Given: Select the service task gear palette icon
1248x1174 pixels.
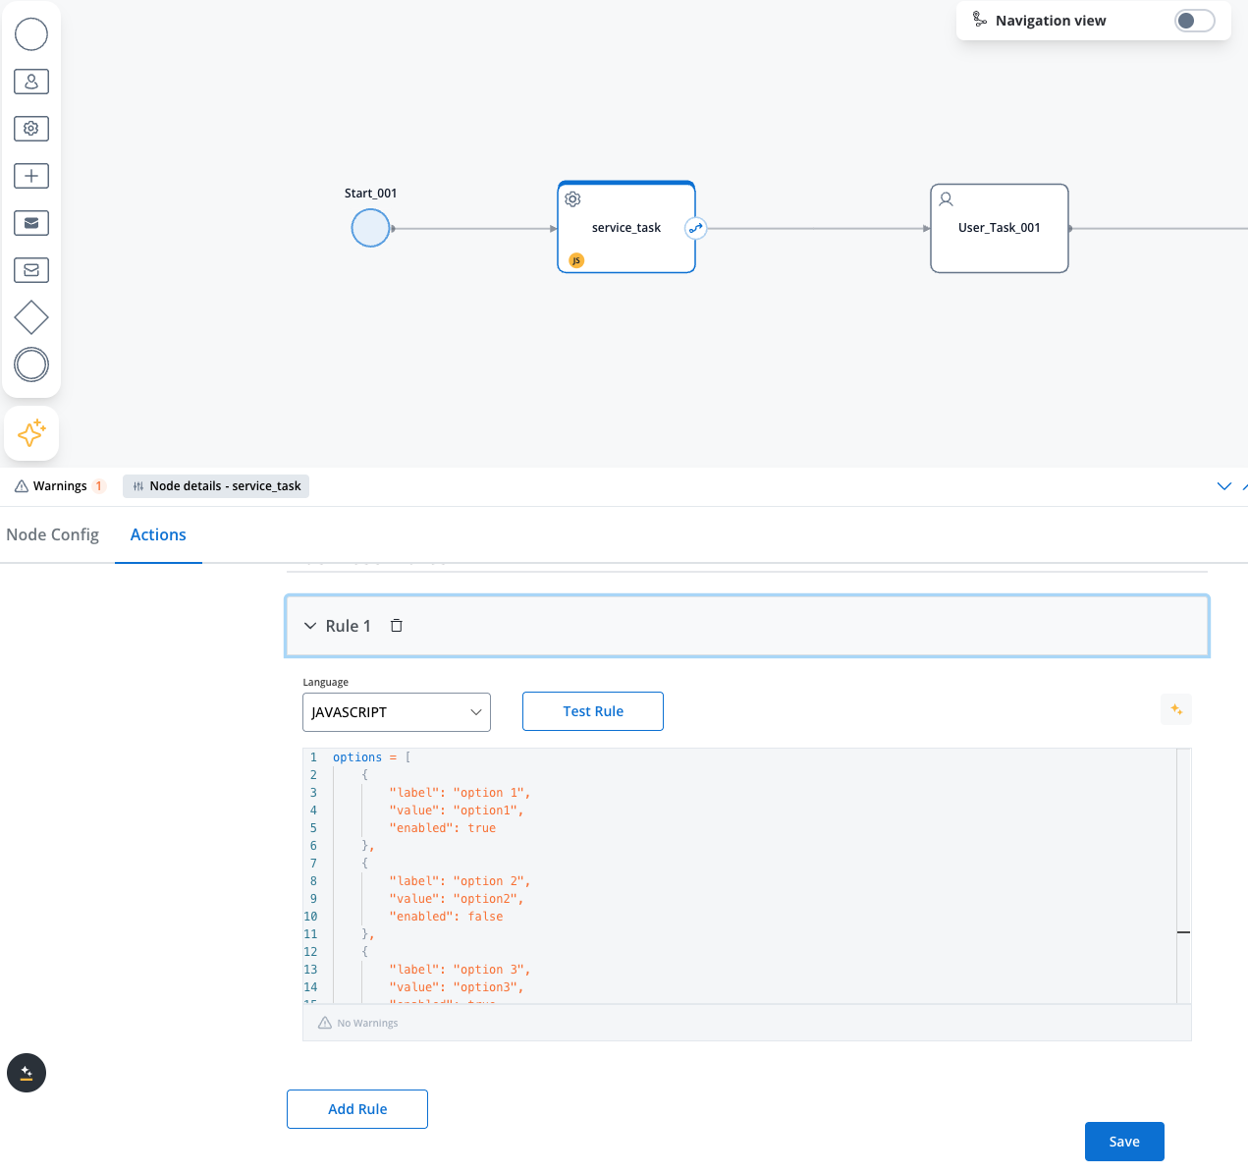Looking at the screenshot, I should [x=31, y=129].
